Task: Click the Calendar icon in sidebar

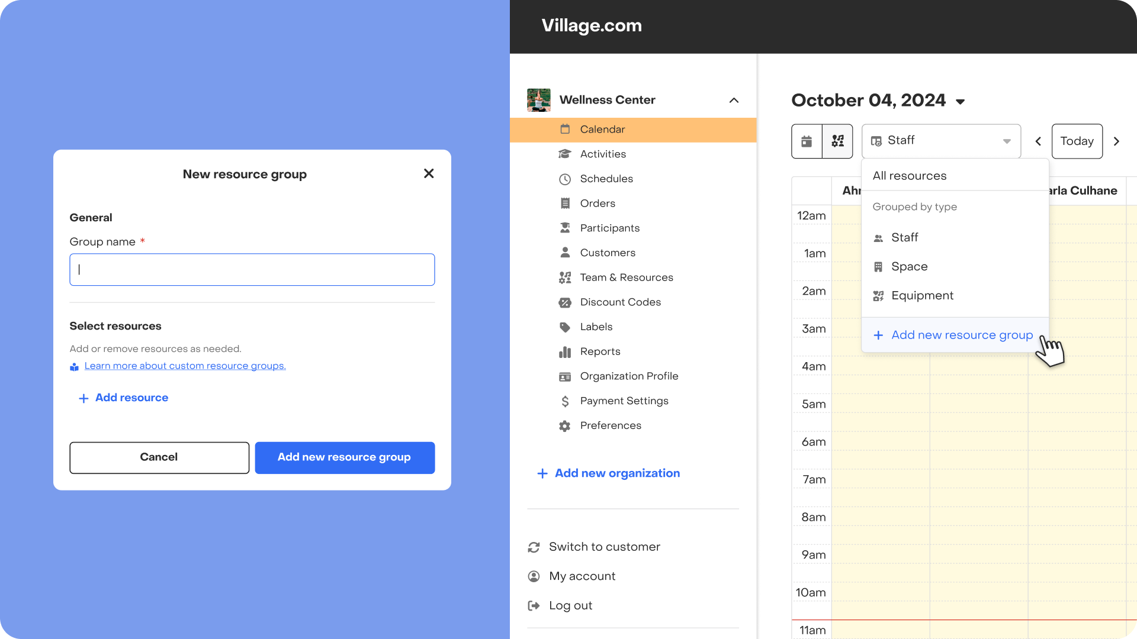Action: click(x=565, y=129)
